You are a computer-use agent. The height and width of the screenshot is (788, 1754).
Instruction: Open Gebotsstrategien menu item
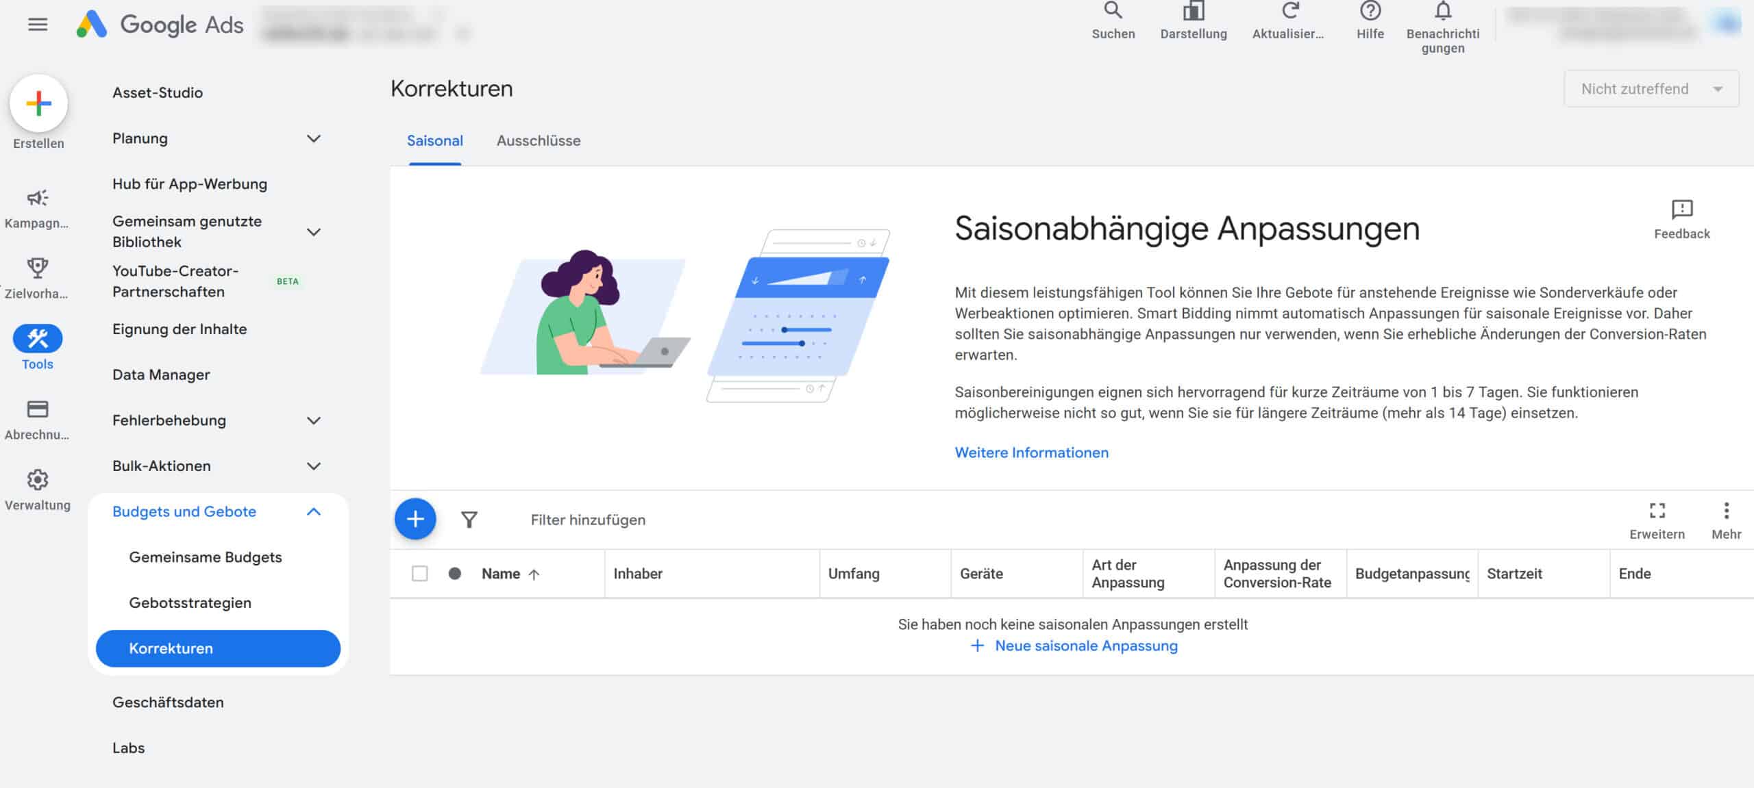pyautogui.click(x=190, y=603)
